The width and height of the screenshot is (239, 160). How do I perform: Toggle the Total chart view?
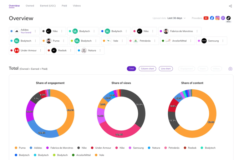[131, 69]
